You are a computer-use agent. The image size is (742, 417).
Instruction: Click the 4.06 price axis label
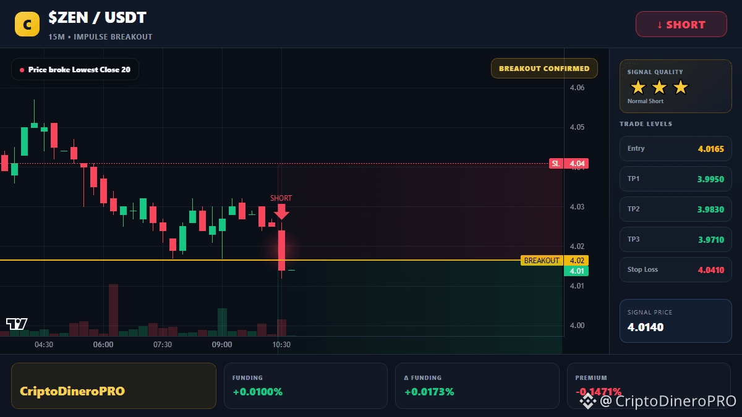click(577, 88)
